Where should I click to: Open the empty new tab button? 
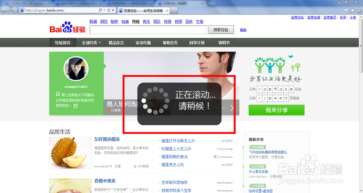click(x=174, y=11)
